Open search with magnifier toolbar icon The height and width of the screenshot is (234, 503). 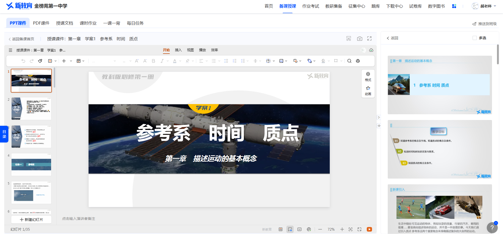click(x=349, y=61)
